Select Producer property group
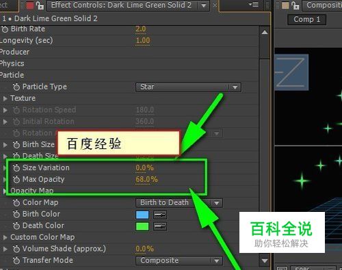Viewport: 342px width, 270px height. tap(14, 52)
